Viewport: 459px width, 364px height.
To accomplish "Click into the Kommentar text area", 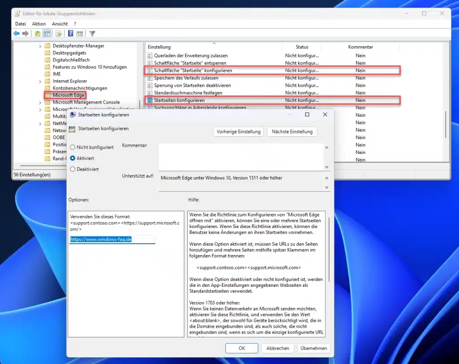I will pyautogui.click(x=241, y=157).
